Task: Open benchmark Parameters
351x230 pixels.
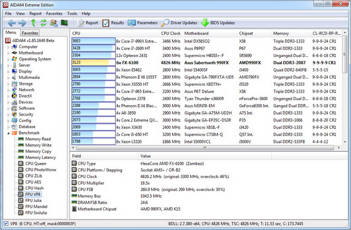Action: [142, 23]
